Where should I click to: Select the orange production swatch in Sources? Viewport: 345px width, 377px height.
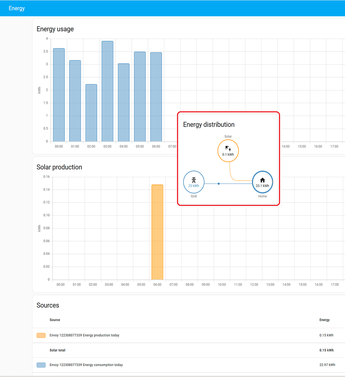41,335
